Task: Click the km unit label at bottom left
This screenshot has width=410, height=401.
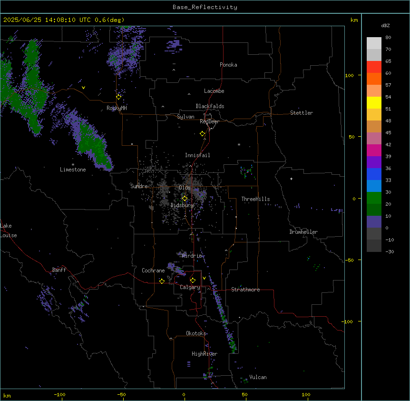Action: click(7, 396)
